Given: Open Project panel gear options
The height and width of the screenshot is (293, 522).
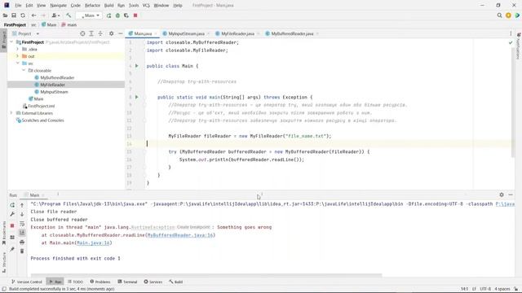Looking at the screenshot, I should 111,33.
